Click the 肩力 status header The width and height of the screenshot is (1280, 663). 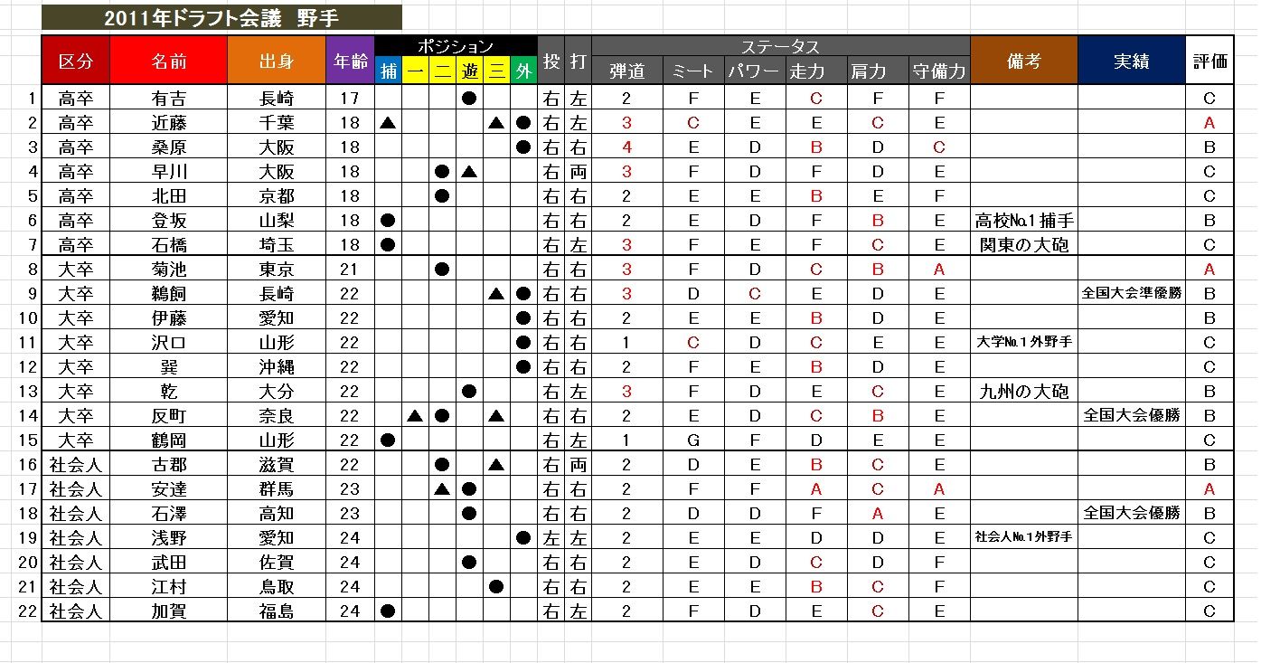[877, 72]
